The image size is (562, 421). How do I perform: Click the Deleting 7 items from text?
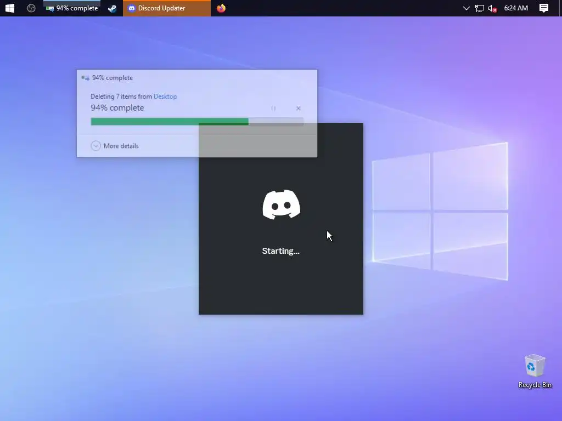tap(121, 96)
